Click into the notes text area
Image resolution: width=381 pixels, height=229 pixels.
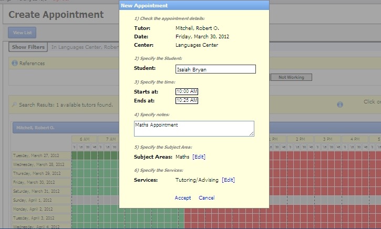pyautogui.click(x=194, y=129)
